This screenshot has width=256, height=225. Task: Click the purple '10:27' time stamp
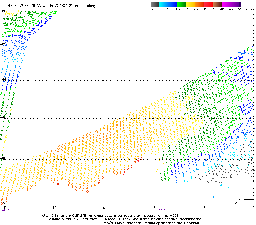[4, 210]
